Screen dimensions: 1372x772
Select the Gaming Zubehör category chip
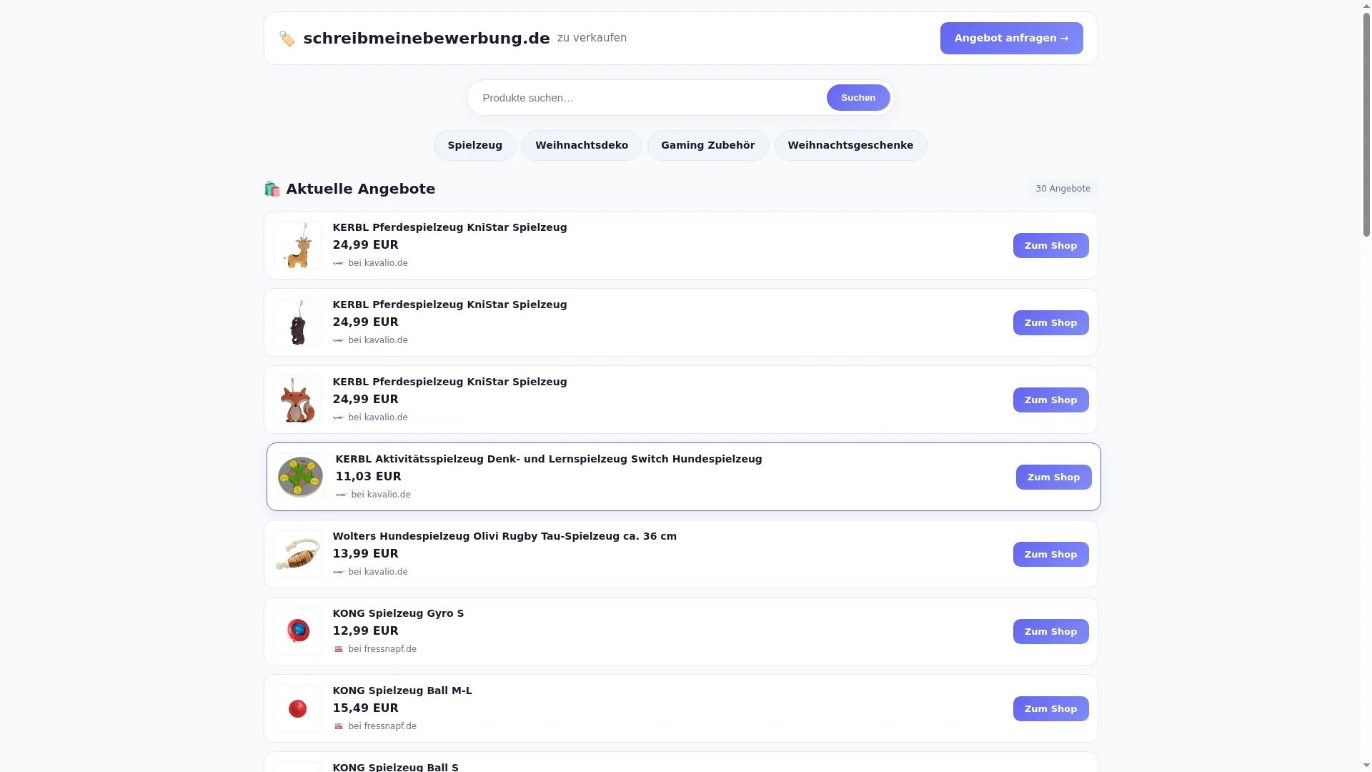click(x=707, y=145)
